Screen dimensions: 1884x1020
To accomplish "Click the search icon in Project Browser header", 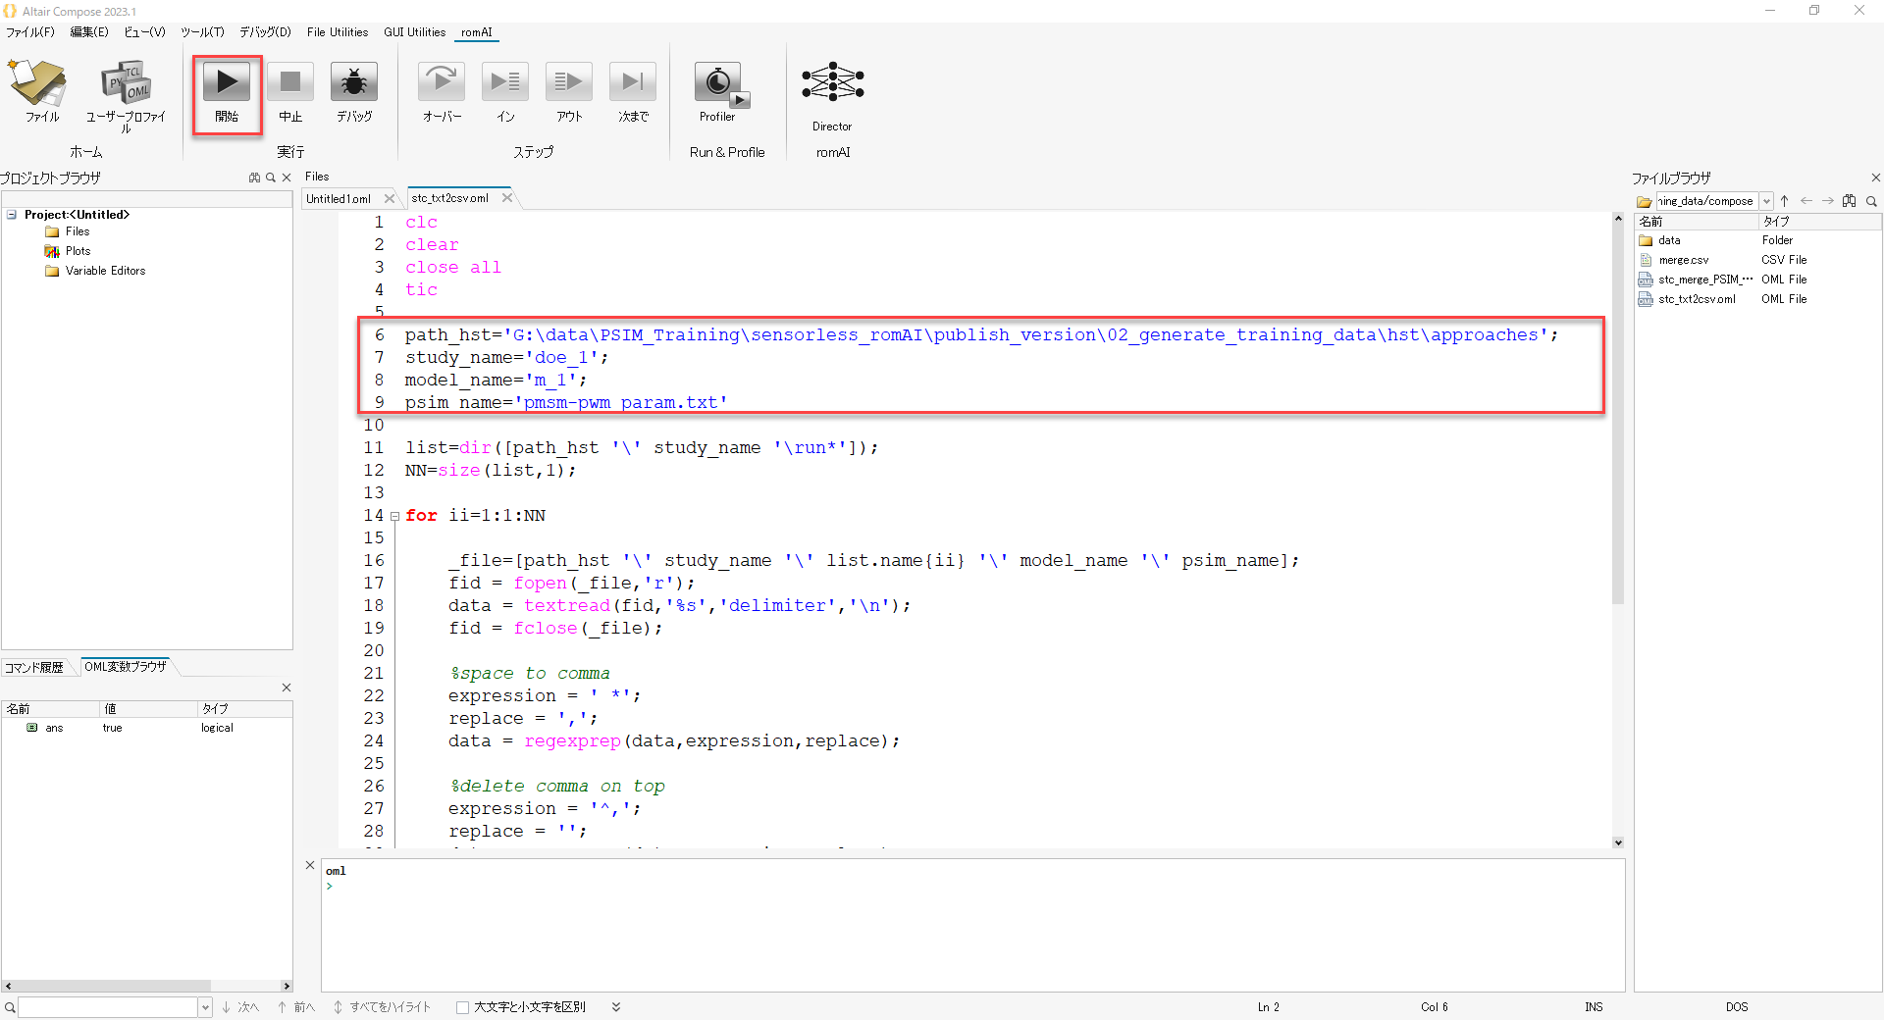I will [271, 178].
